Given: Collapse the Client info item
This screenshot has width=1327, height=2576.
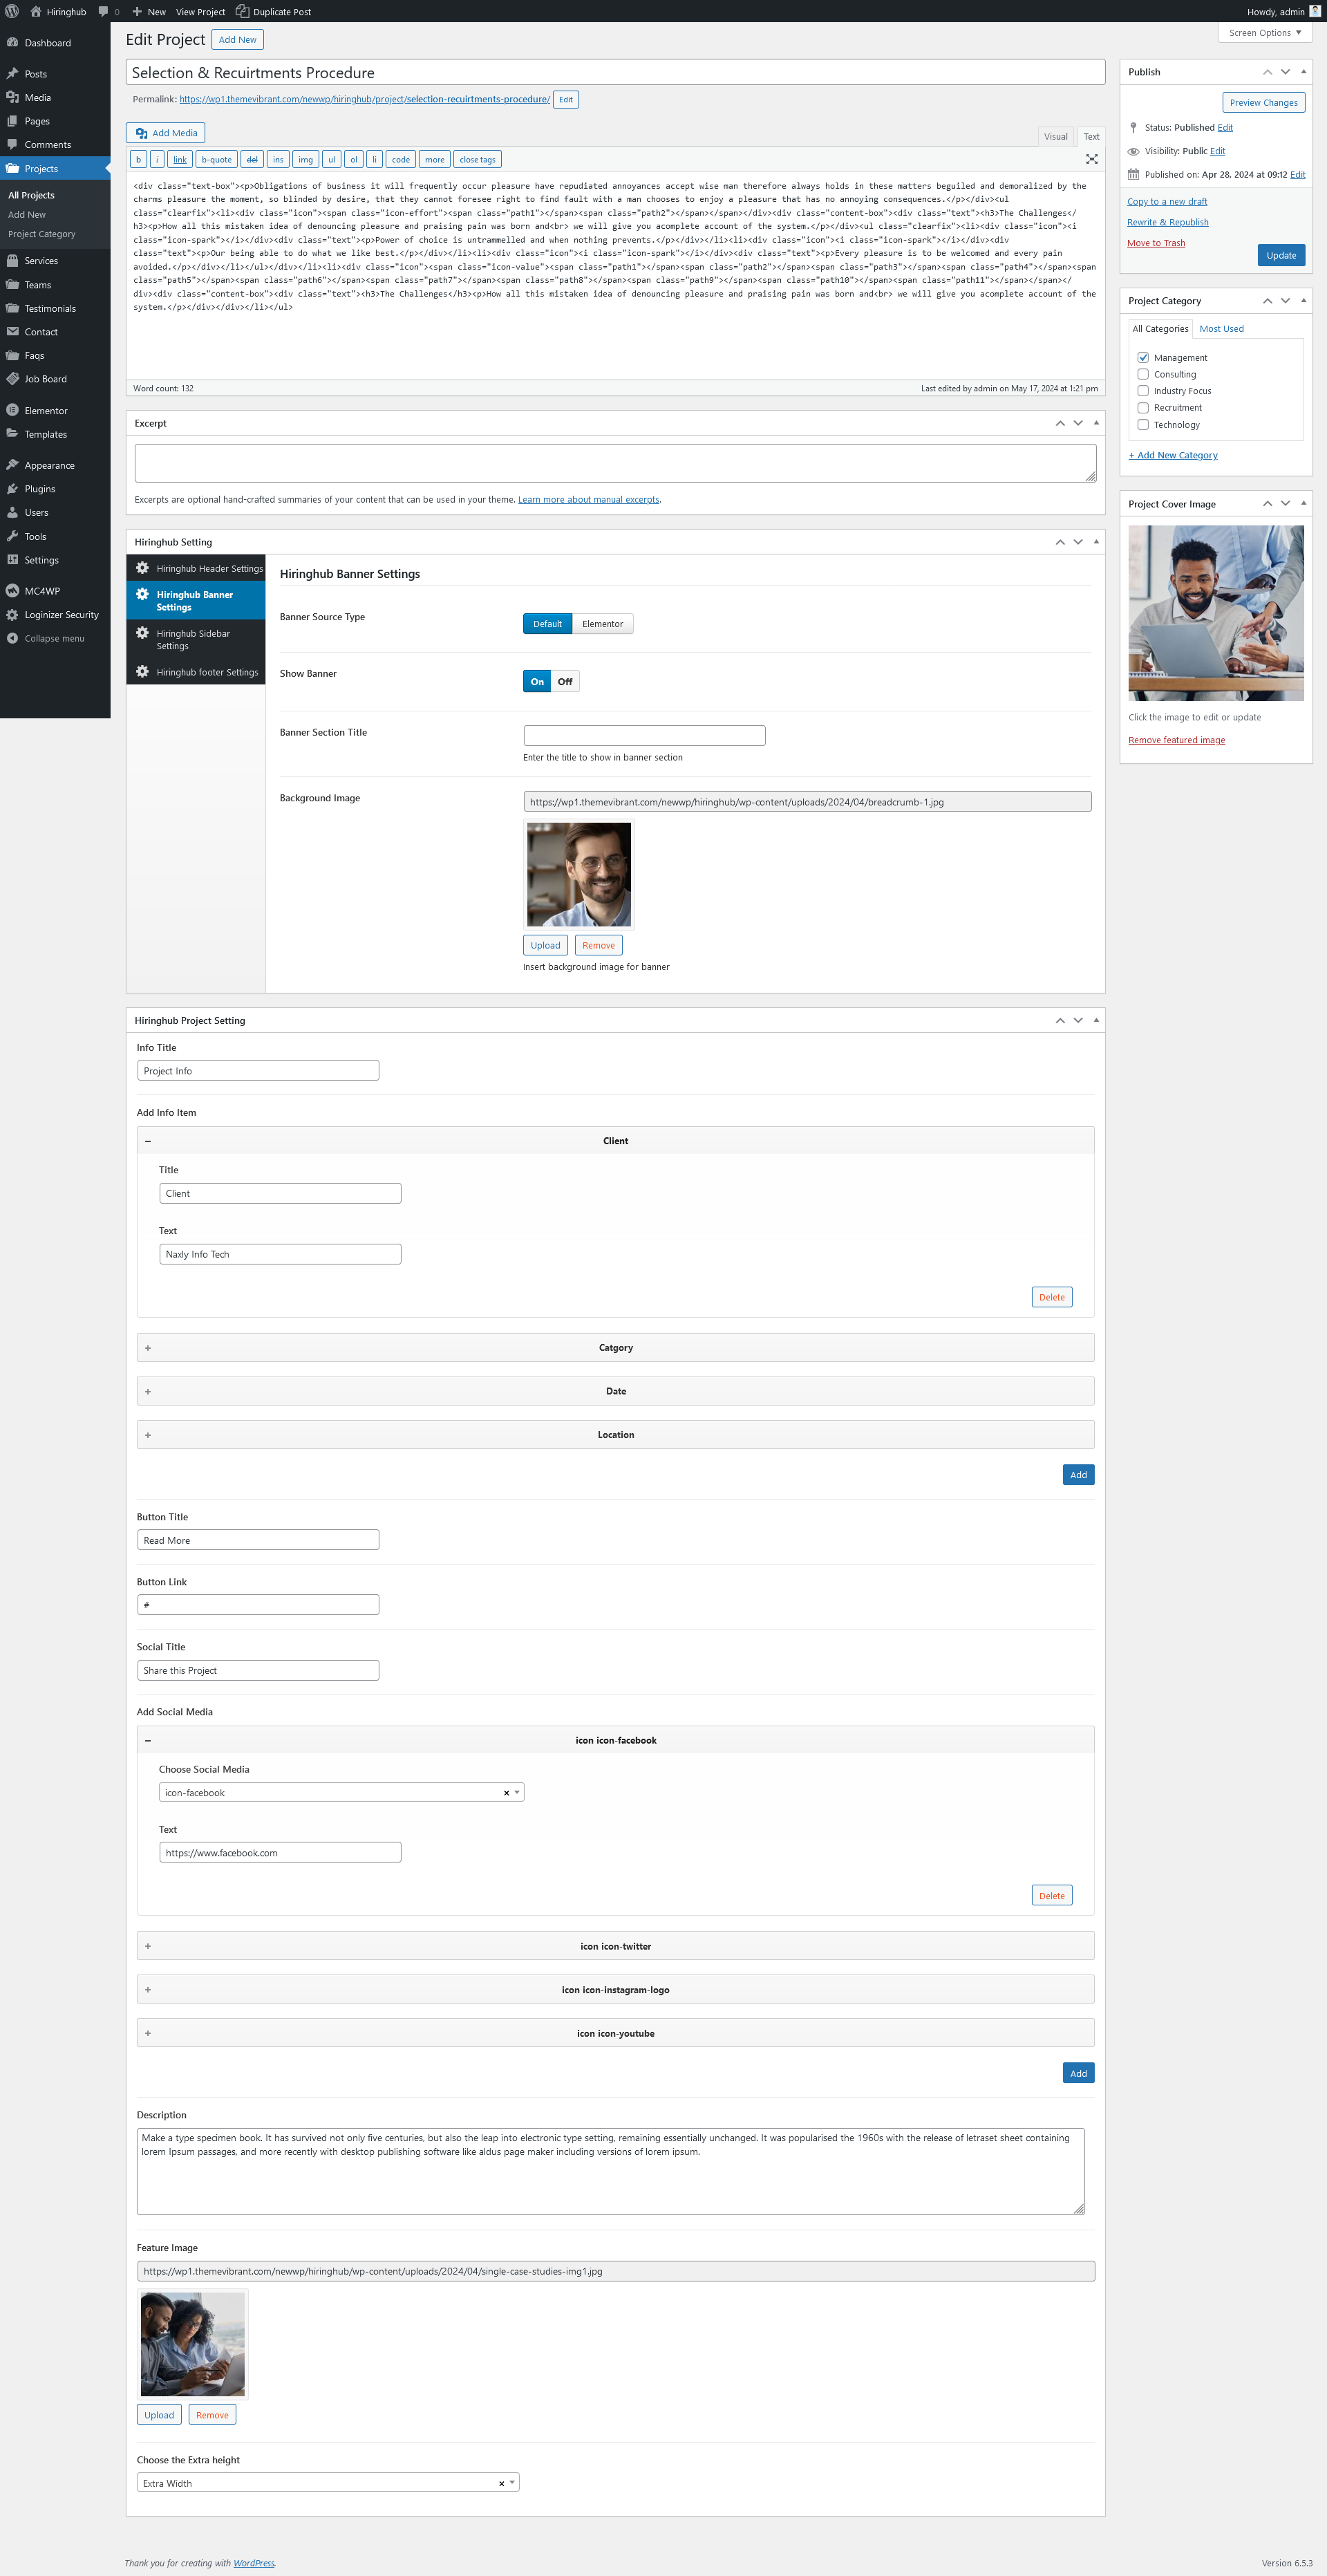Looking at the screenshot, I should (x=615, y=1141).
